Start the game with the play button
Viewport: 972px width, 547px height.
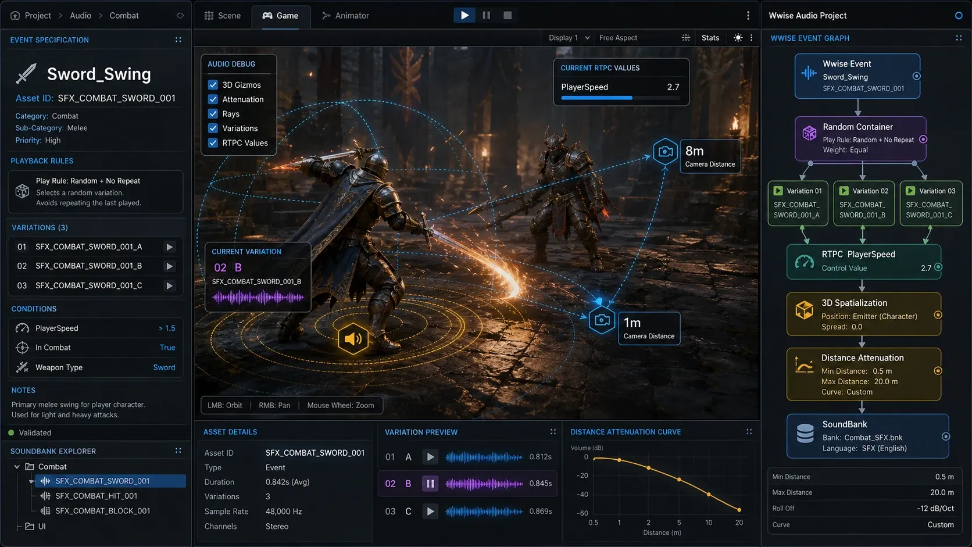[x=464, y=15]
